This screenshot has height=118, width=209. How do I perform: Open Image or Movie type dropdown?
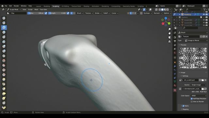pos(196,40)
